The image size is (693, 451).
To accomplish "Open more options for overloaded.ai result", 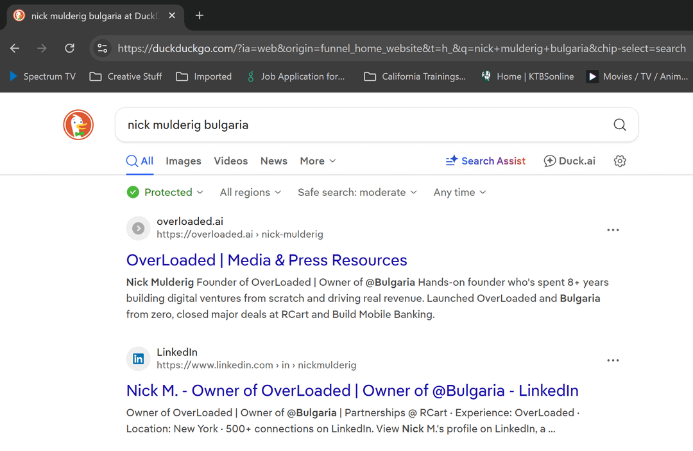I will tap(613, 230).
